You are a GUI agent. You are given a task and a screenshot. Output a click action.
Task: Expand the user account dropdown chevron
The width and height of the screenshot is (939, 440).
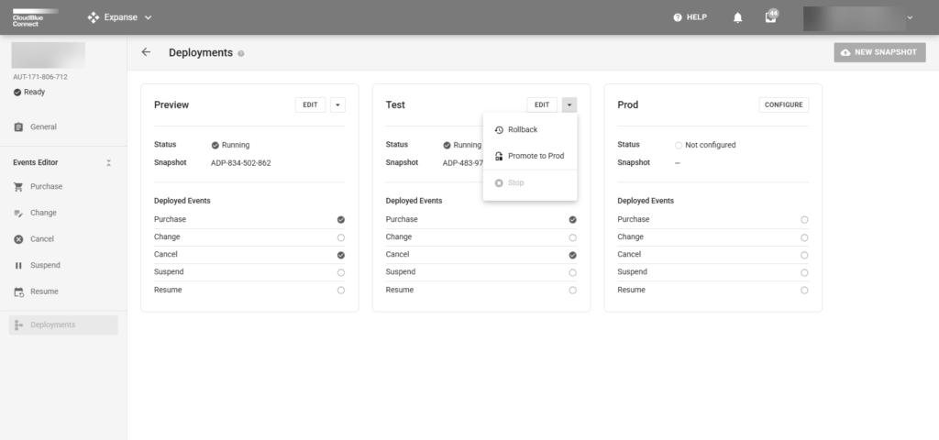910,17
